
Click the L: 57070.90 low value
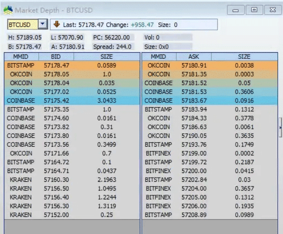pyautogui.click(x=67, y=38)
